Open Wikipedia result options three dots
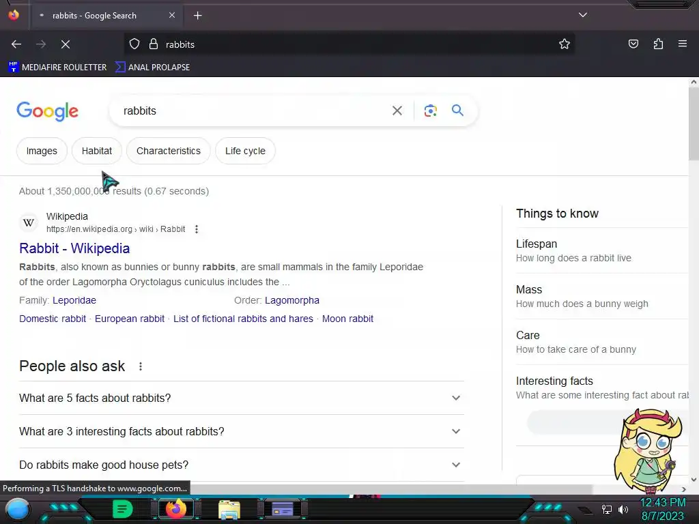This screenshot has width=699, height=524. point(197,229)
